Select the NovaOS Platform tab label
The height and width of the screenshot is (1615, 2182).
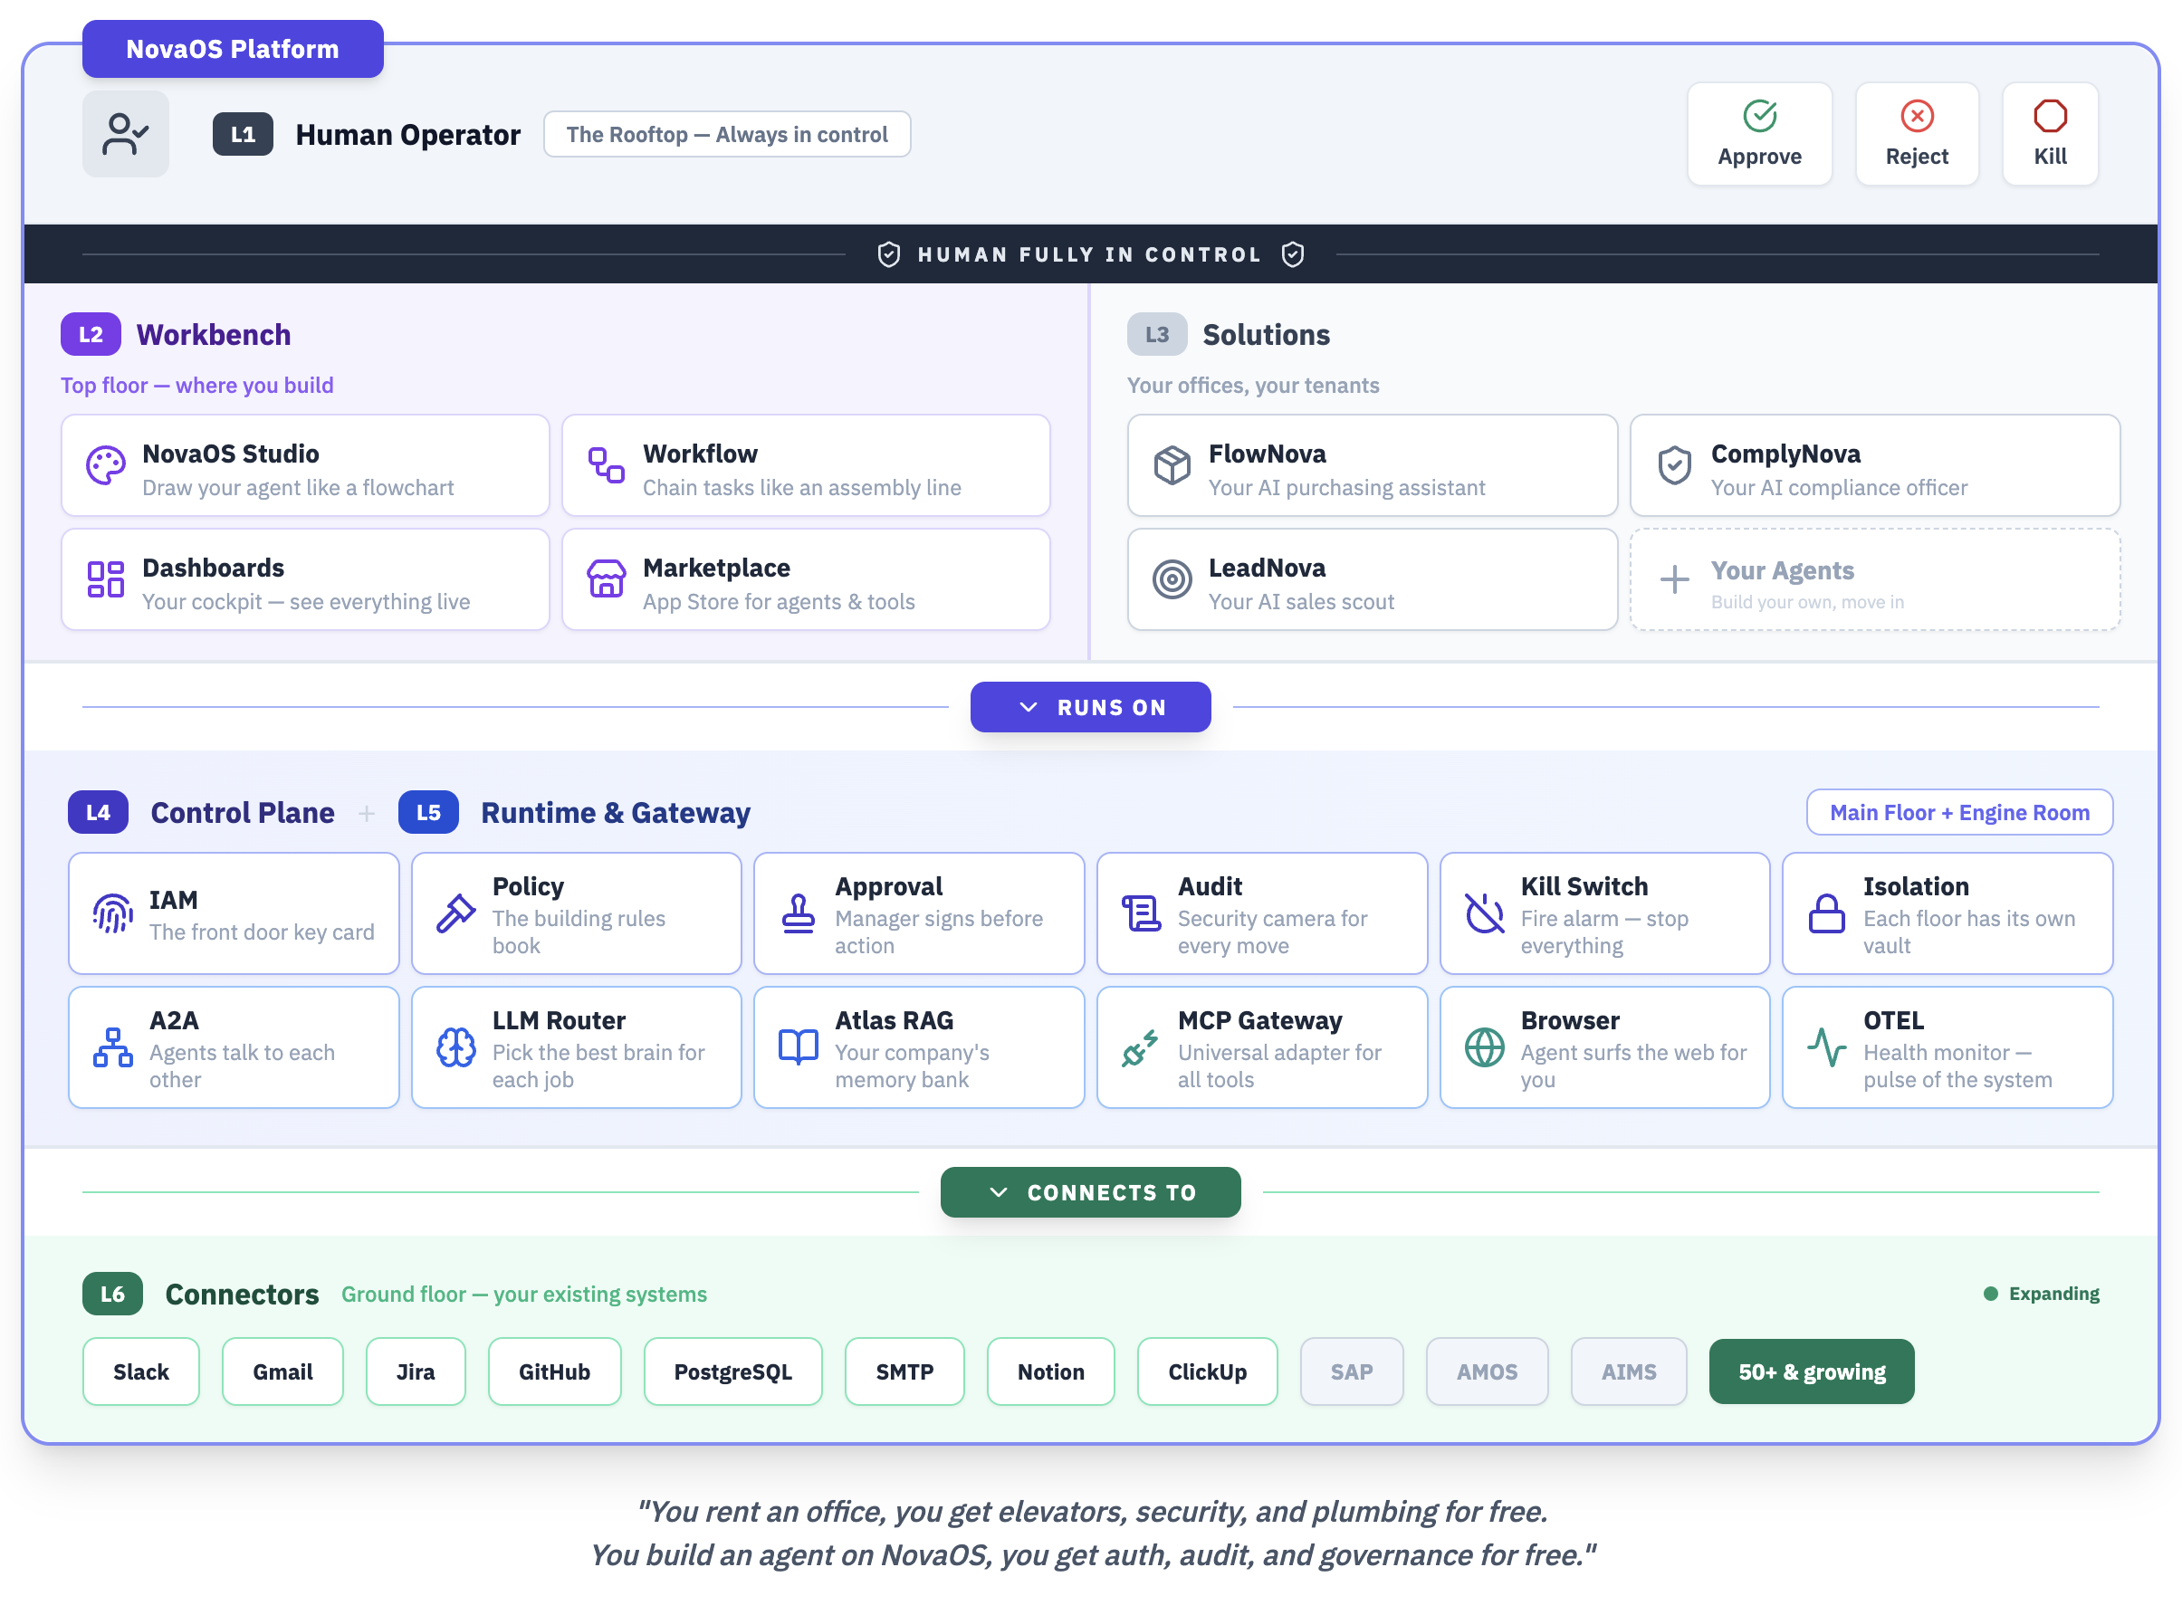click(233, 49)
